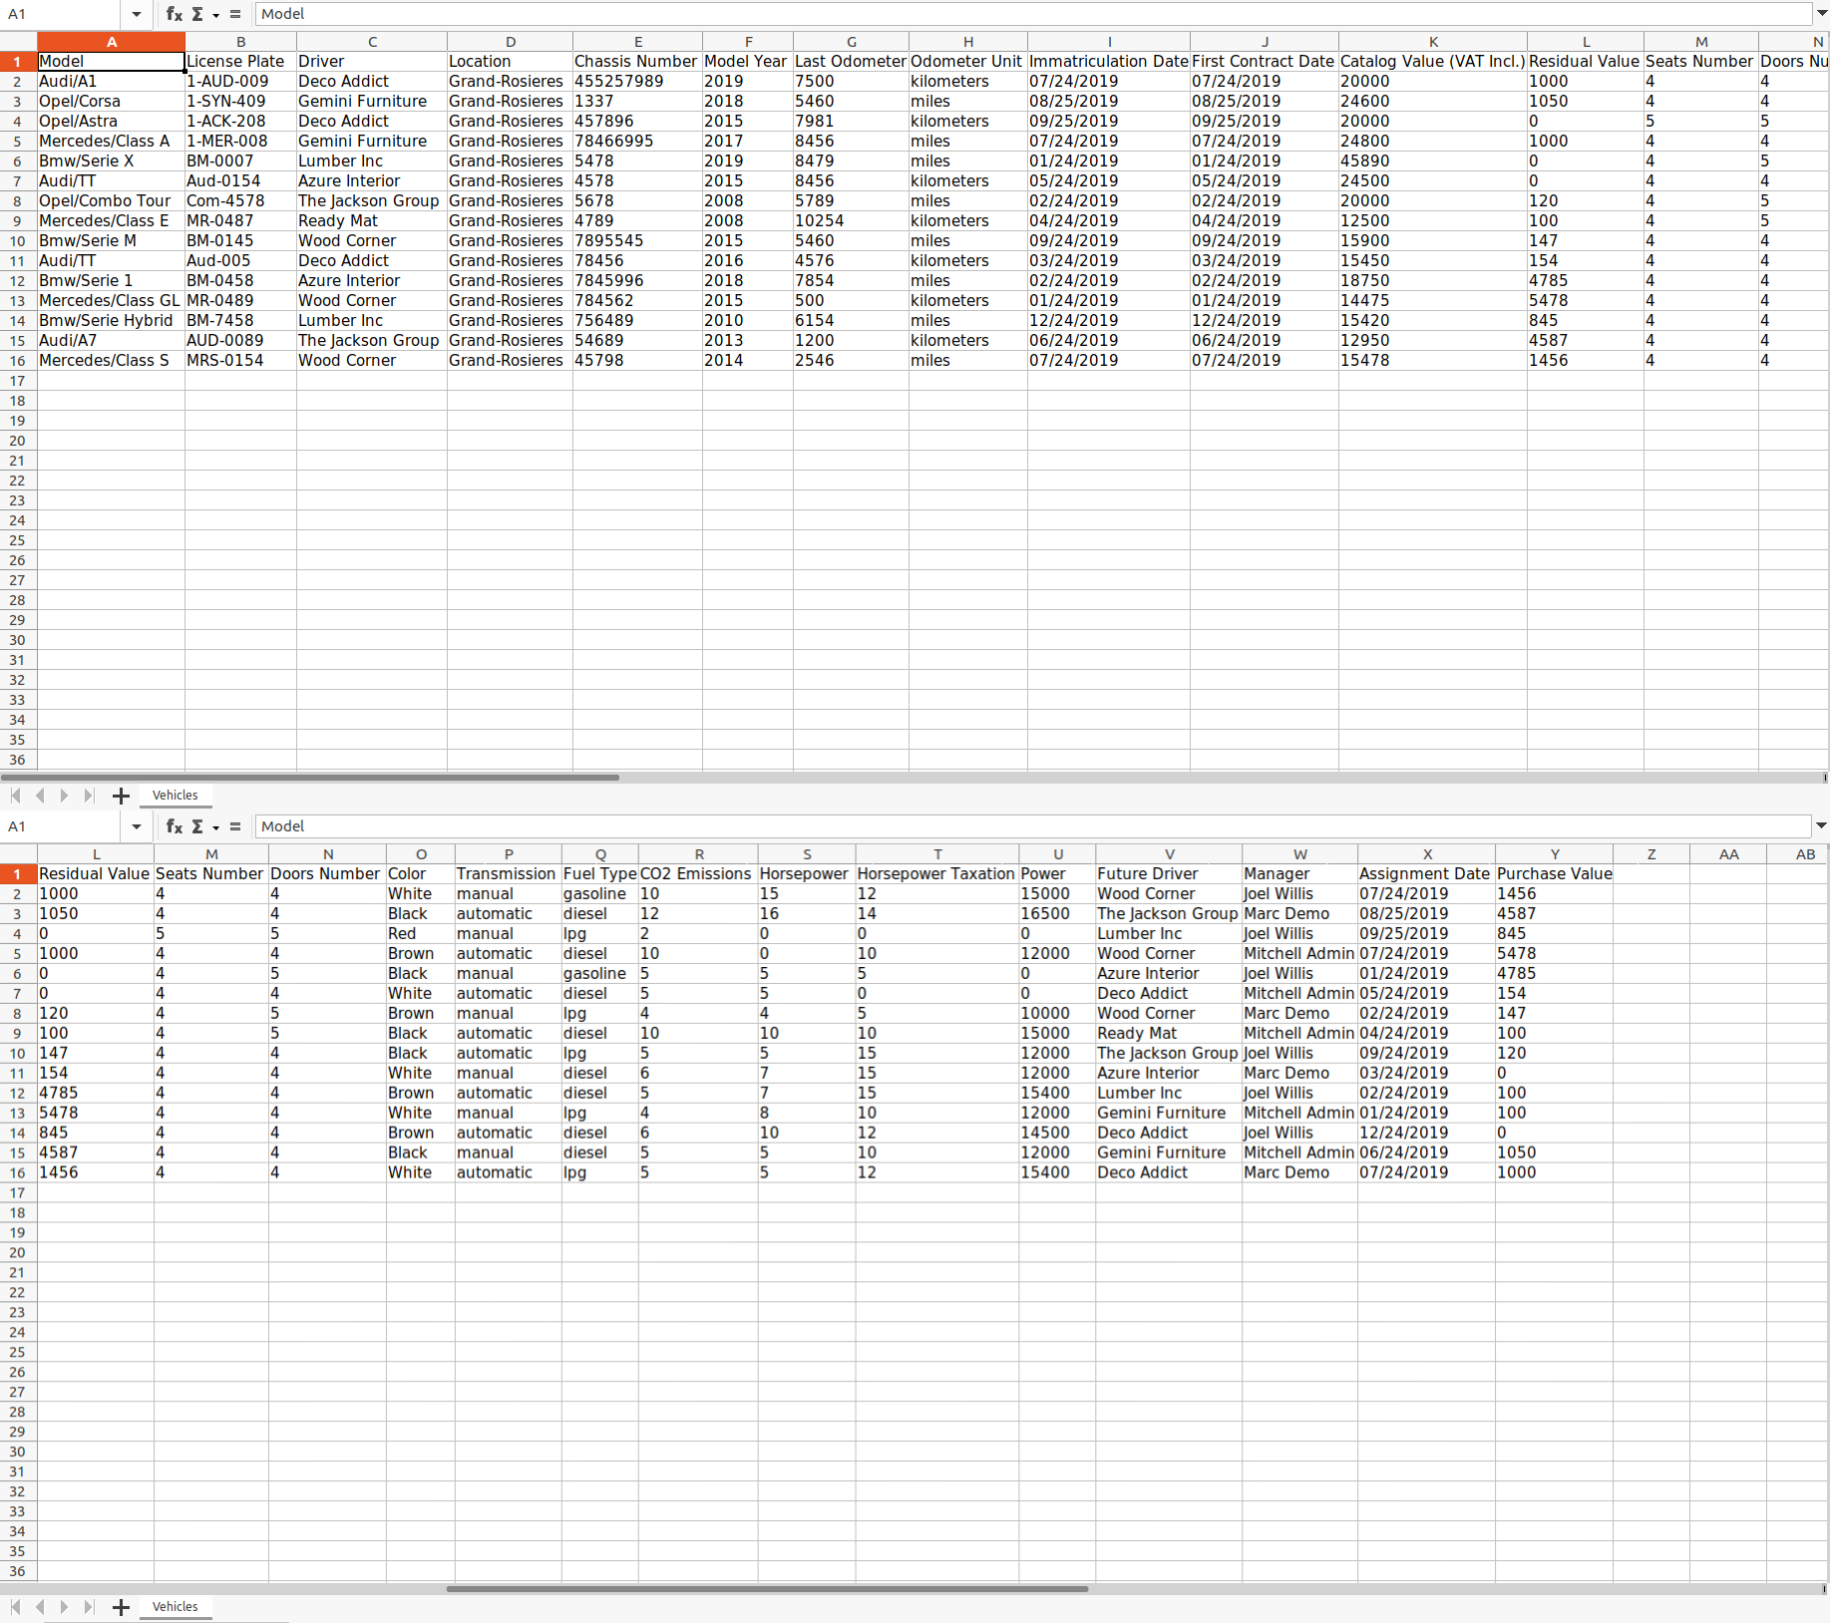Add new sheet in top pane
1830x1623 pixels.
pos(121,796)
